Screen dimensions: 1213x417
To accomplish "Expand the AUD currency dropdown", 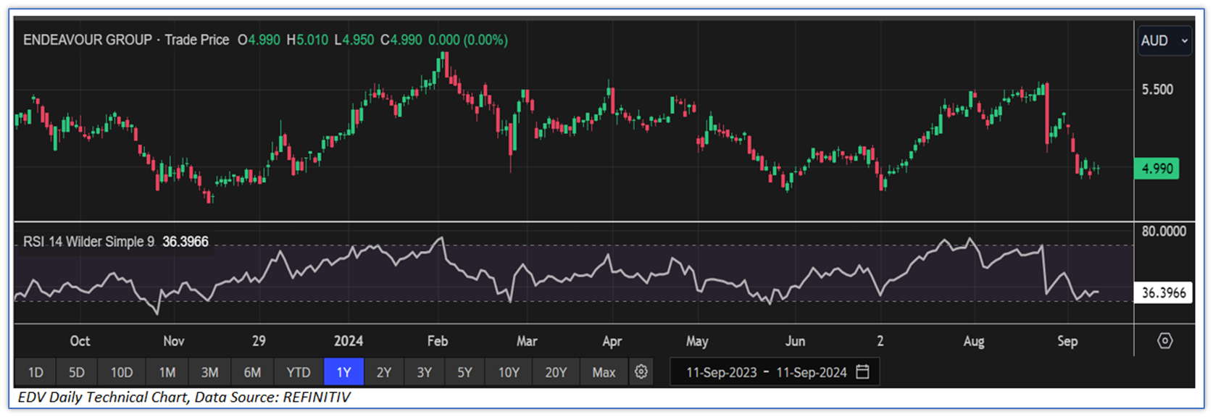I will click(1164, 41).
